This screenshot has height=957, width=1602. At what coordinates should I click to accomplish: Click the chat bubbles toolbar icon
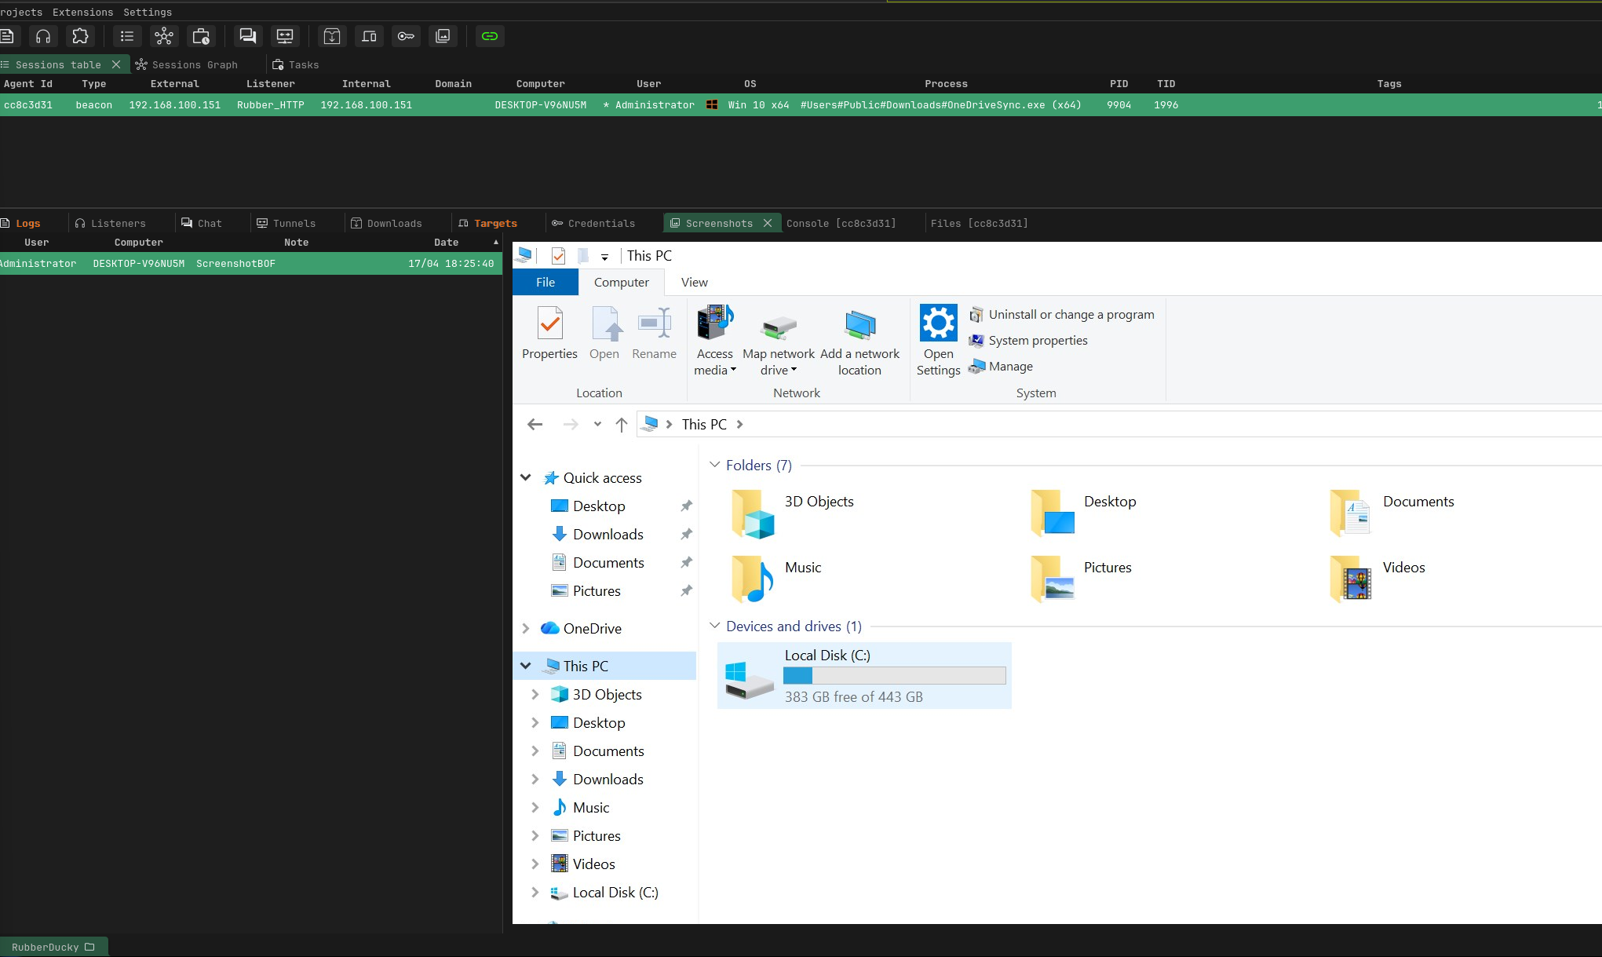248,36
